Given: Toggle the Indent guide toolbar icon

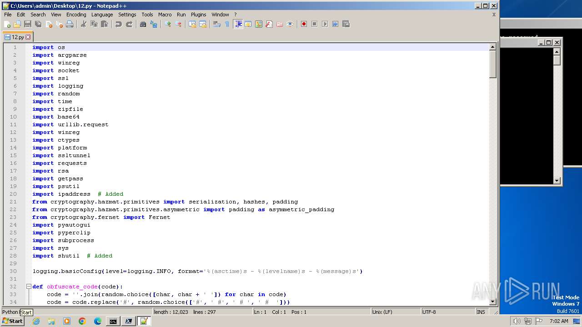Looking at the screenshot, I should click(x=238, y=24).
